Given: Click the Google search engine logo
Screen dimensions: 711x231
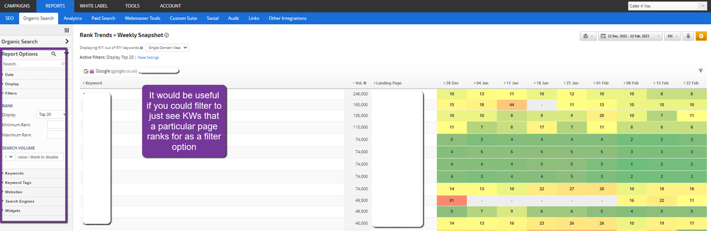Looking at the screenshot, I should tap(86, 71).
